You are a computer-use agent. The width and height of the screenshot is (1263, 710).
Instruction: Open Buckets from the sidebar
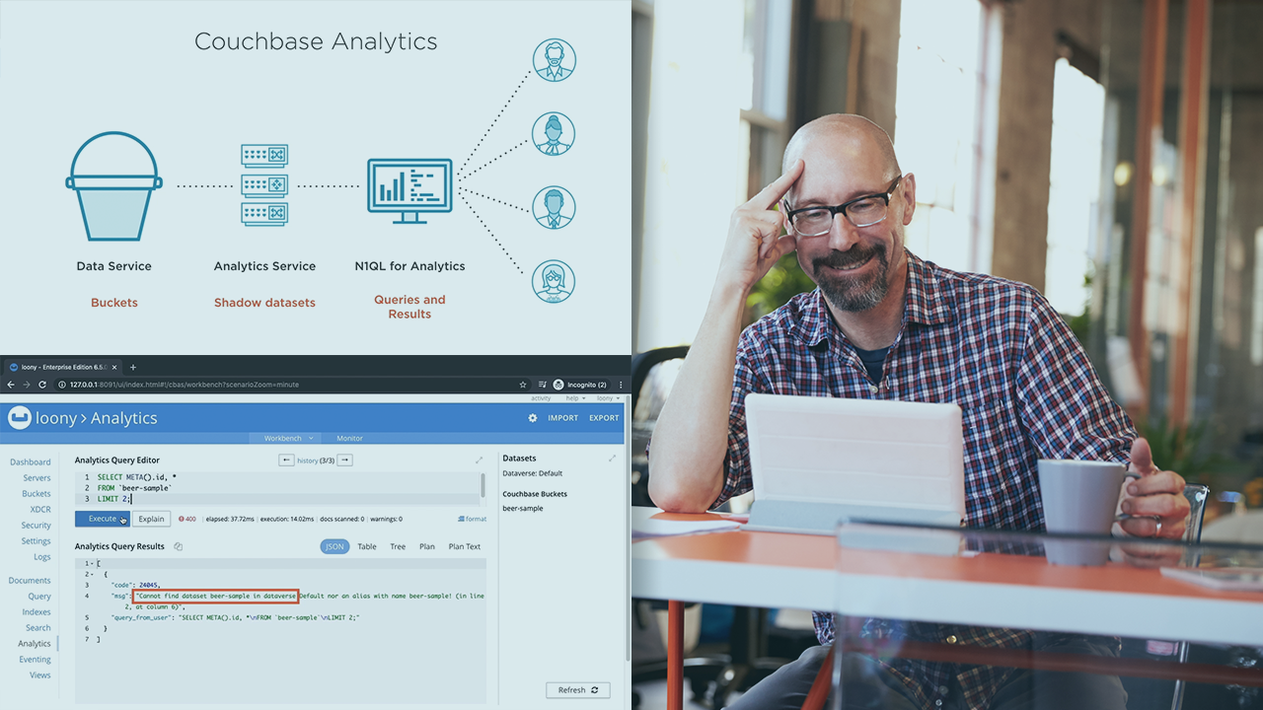pos(36,493)
